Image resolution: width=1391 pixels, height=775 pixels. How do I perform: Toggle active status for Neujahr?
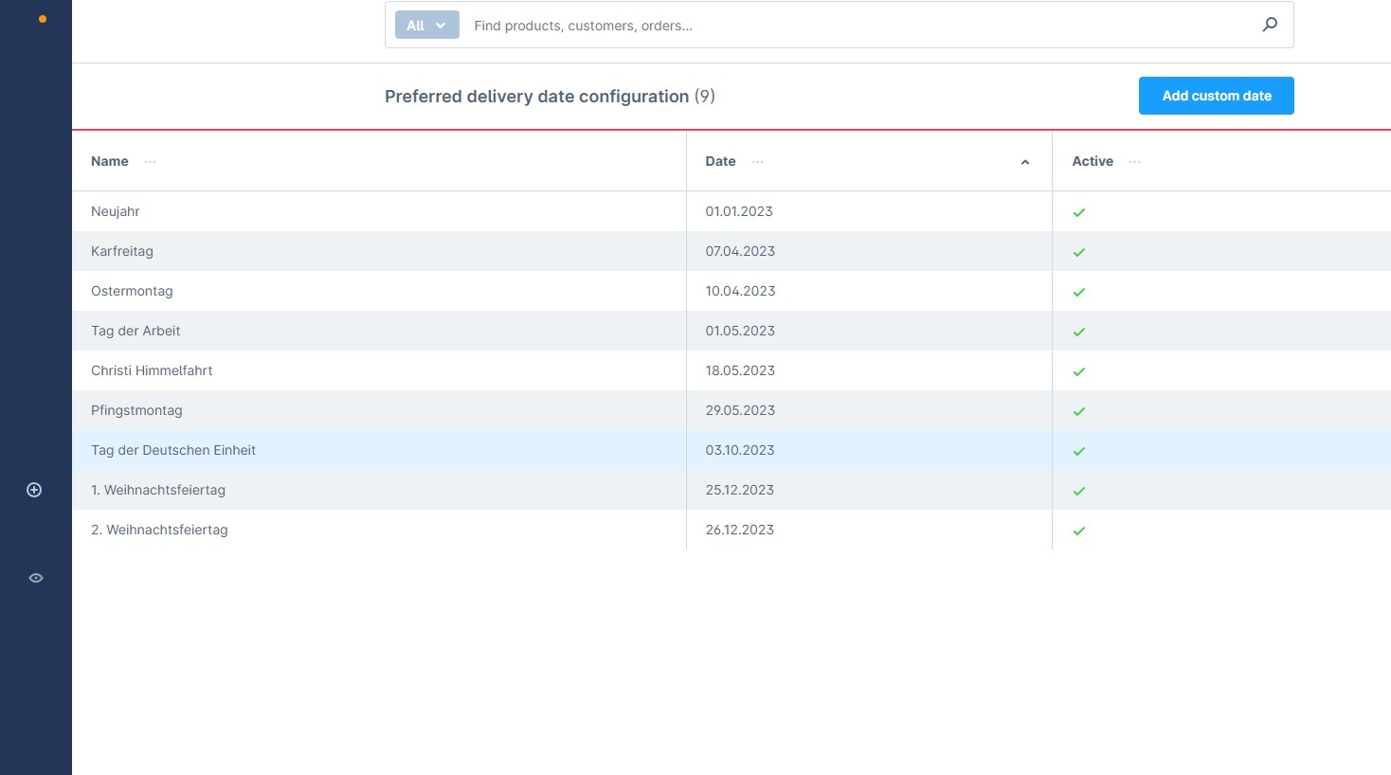(1079, 212)
